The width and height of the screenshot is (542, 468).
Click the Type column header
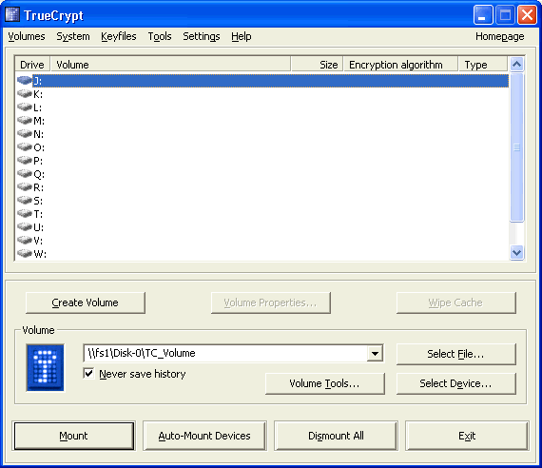(x=483, y=65)
